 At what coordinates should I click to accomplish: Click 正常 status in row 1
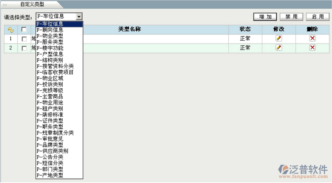(245, 39)
